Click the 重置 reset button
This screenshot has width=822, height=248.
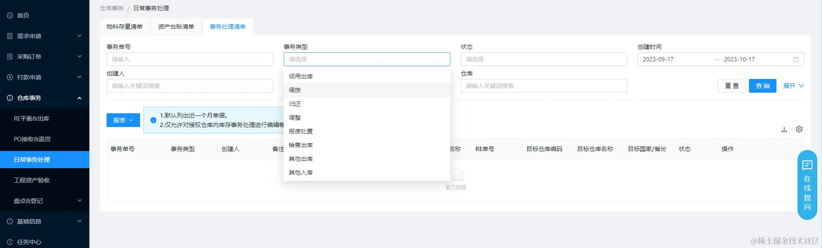[x=732, y=86]
